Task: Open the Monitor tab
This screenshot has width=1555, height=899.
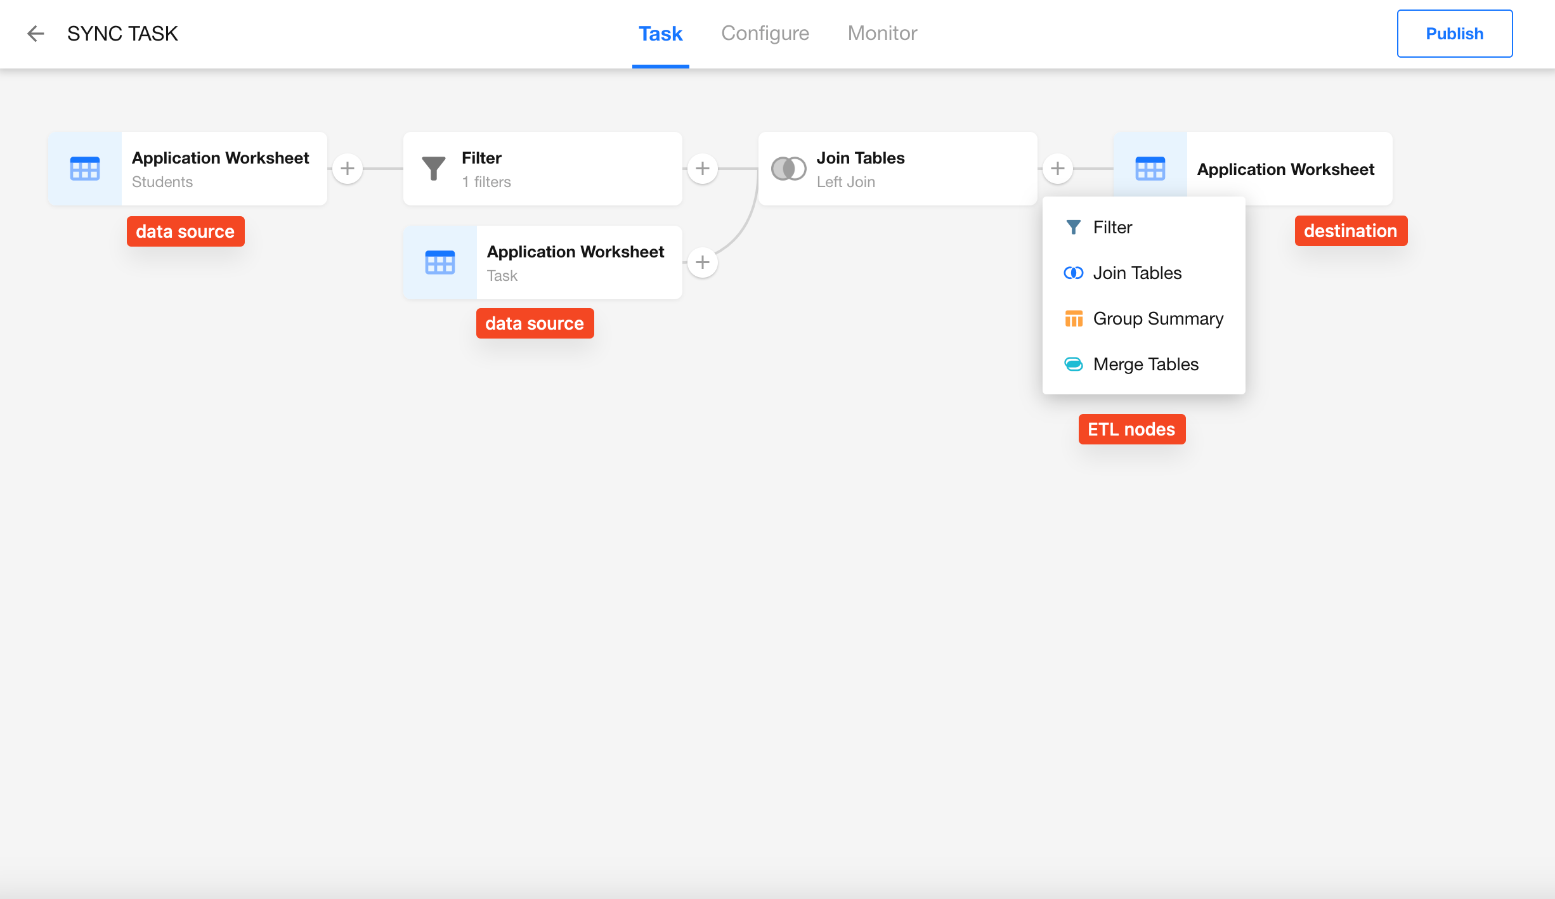Action: tap(882, 34)
